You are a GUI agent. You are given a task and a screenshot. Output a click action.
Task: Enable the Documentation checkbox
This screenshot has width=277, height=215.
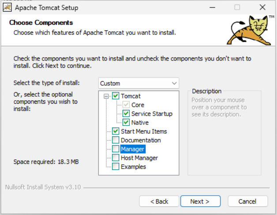[116, 140]
